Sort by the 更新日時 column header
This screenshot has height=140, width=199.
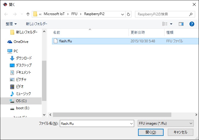click(137, 32)
